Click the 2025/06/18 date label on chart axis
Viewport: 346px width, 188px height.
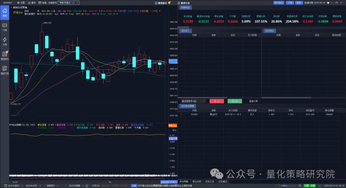pyautogui.click(x=169, y=182)
